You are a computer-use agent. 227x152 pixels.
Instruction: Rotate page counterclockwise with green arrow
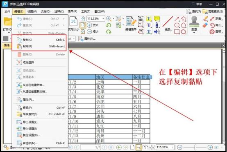click(x=109, y=25)
